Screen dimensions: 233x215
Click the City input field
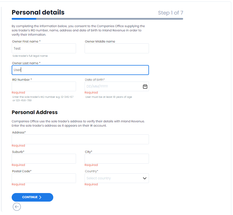pos(117,159)
